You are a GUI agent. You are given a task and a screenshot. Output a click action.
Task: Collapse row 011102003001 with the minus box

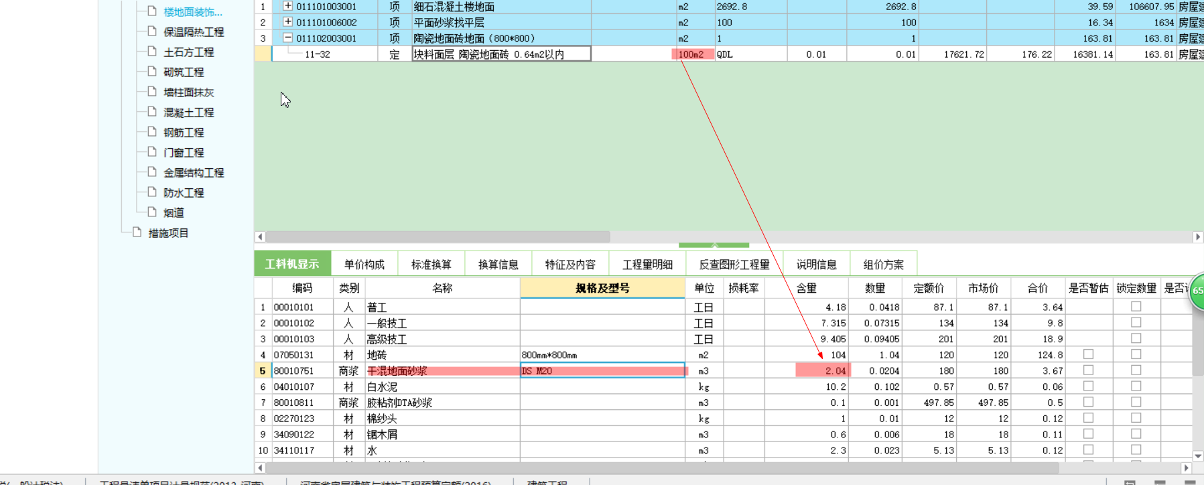287,38
